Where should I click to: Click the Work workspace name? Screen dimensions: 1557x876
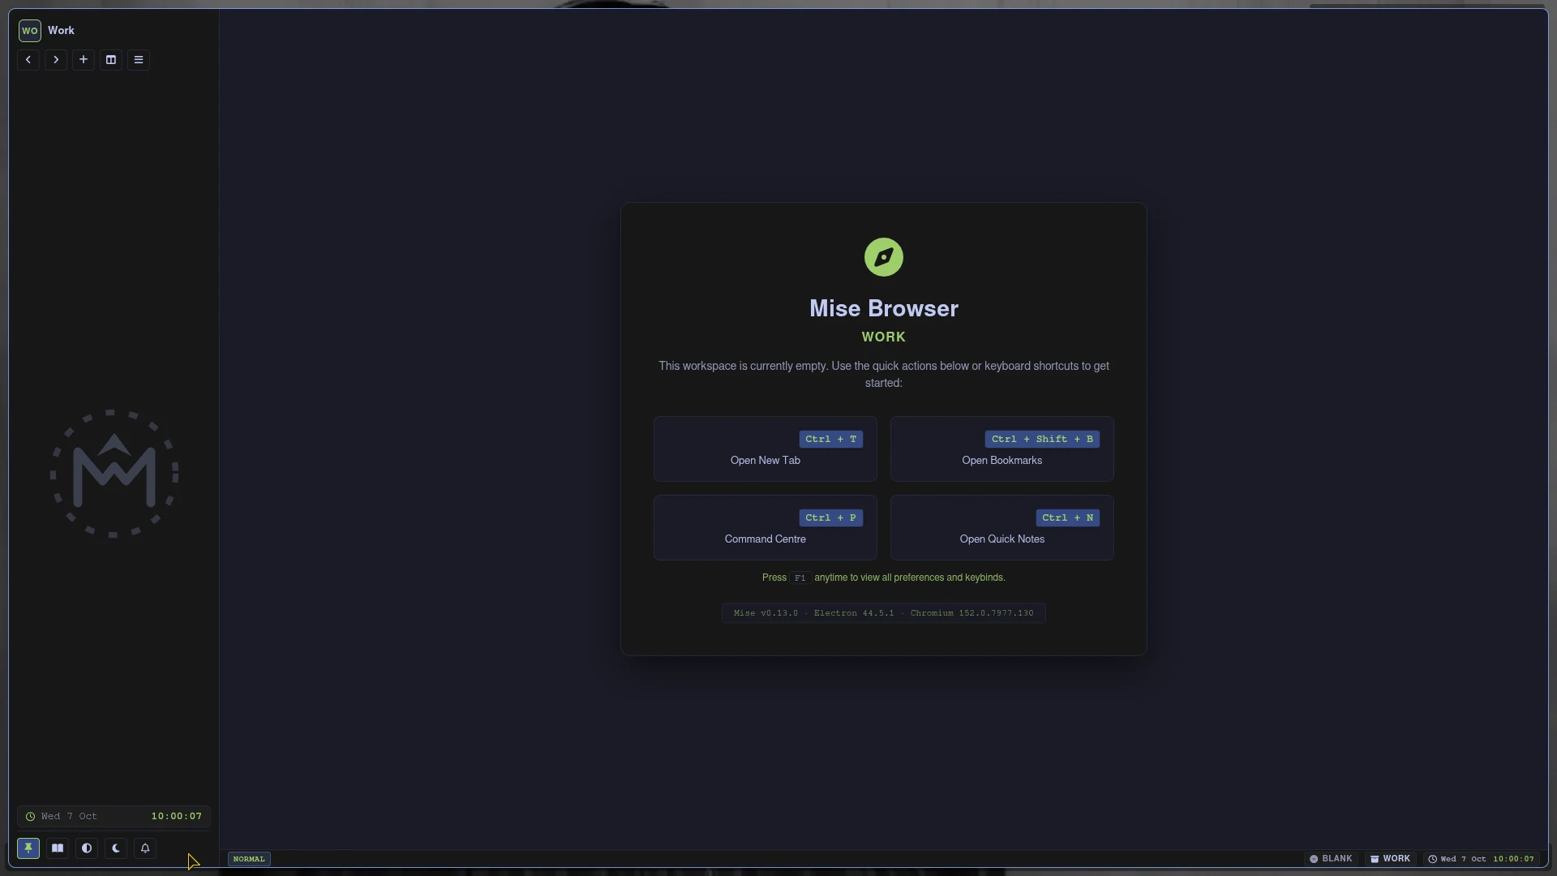tap(61, 31)
